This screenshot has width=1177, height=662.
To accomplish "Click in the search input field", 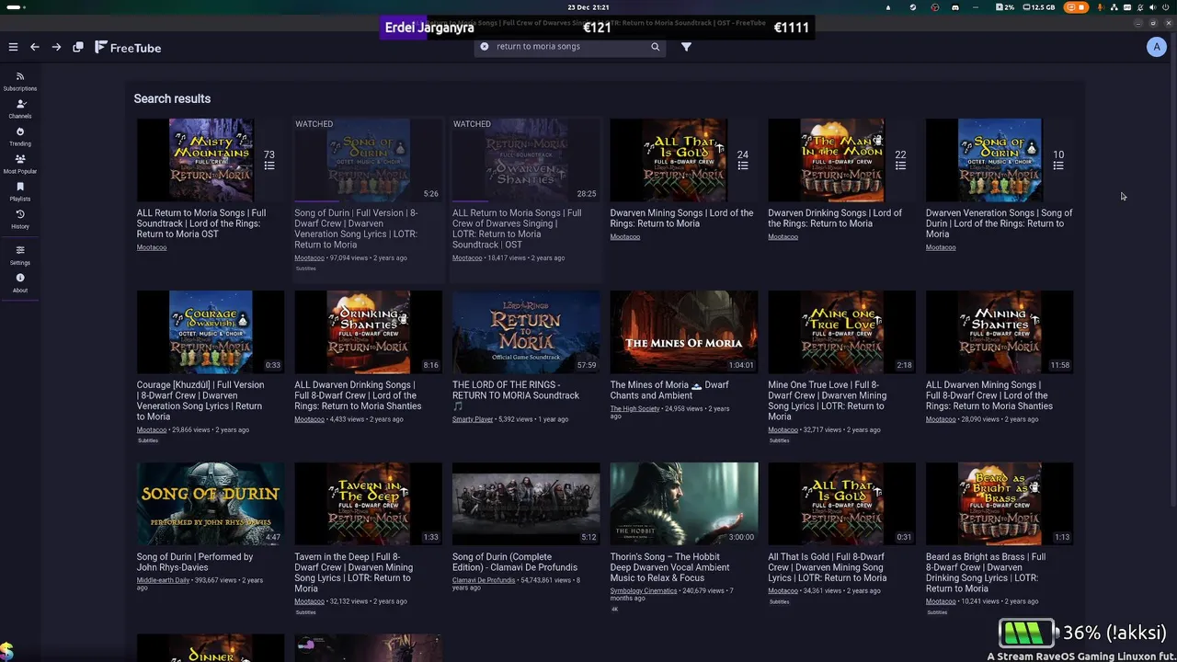I will tap(568, 46).
